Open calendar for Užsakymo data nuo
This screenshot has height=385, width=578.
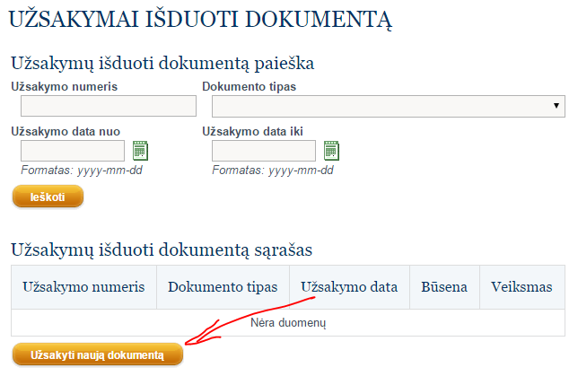tap(140, 151)
